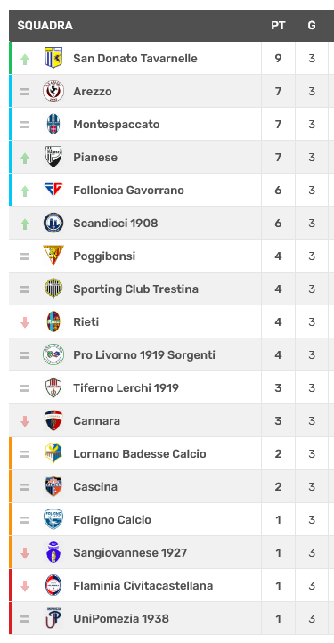
Task: Click green up arrow beside San Donato Tavarnelle
Action: (x=25, y=59)
